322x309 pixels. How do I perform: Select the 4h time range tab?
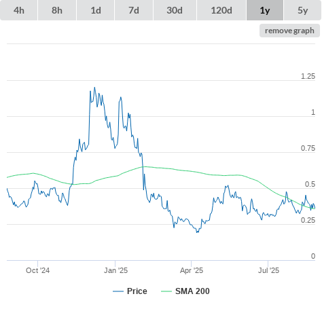(19, 10)
